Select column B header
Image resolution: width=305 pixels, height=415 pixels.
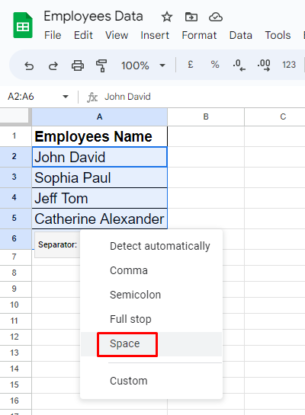[x=206, y=117]
